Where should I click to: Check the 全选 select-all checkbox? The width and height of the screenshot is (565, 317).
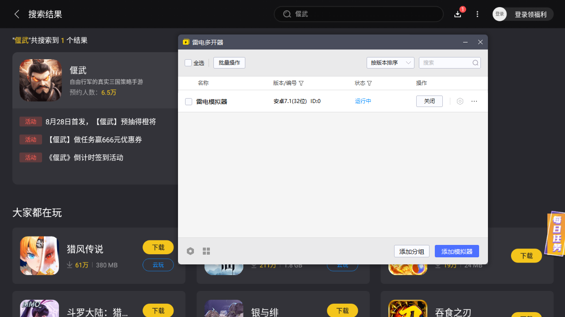tap(188, 63)
